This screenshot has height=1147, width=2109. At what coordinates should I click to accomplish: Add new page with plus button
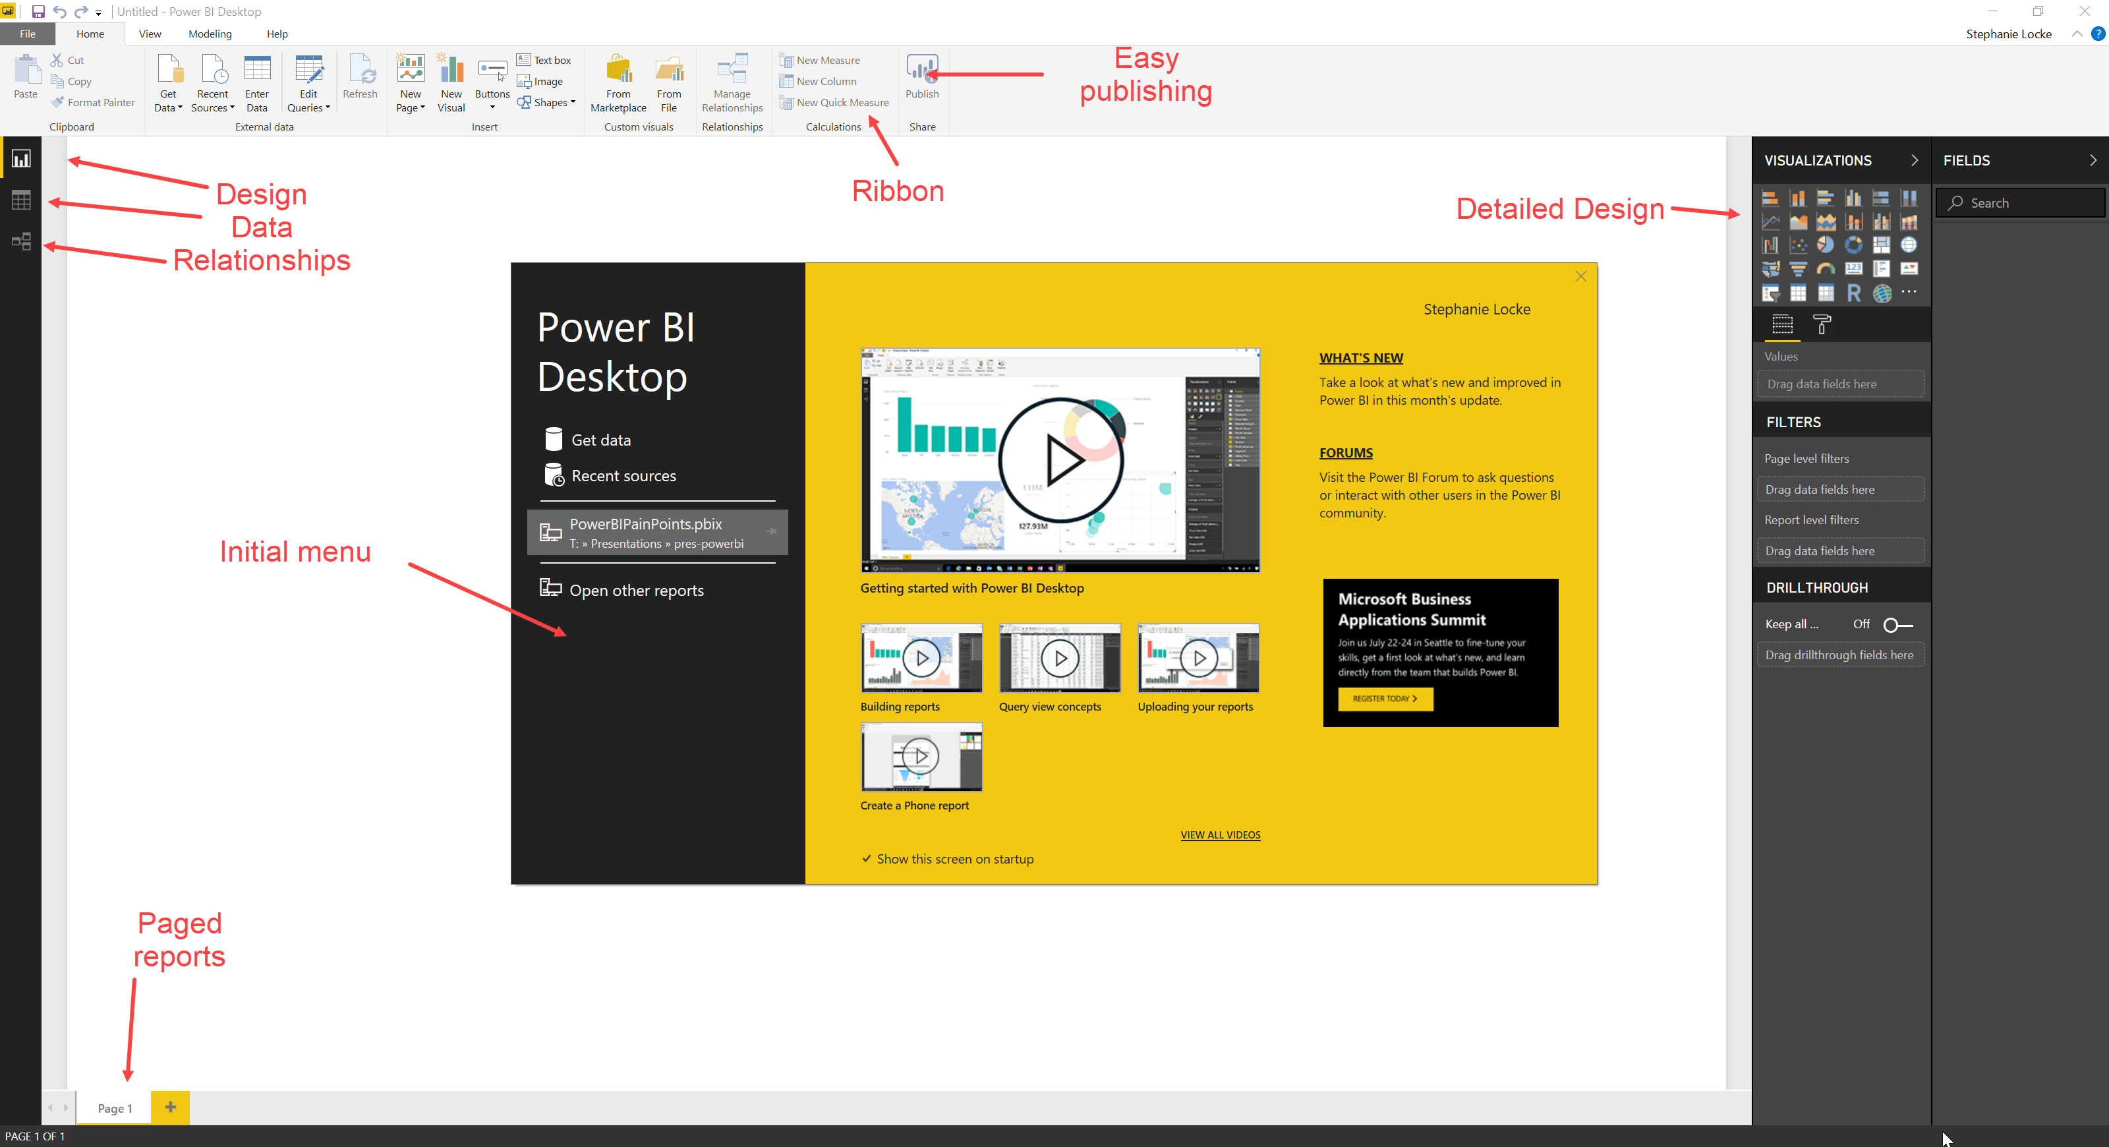pyautogui.click(x=170, y=1107)
